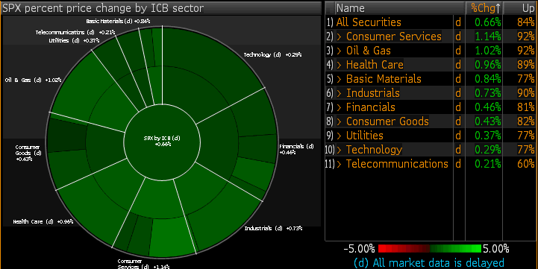
Task: Click Telecommunications chart label +0.21%
Action: coord(75,32)
